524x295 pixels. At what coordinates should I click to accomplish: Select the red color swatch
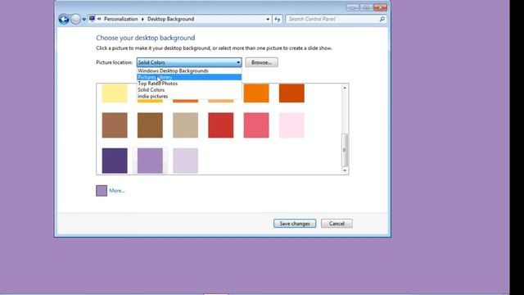click(221, 125)
